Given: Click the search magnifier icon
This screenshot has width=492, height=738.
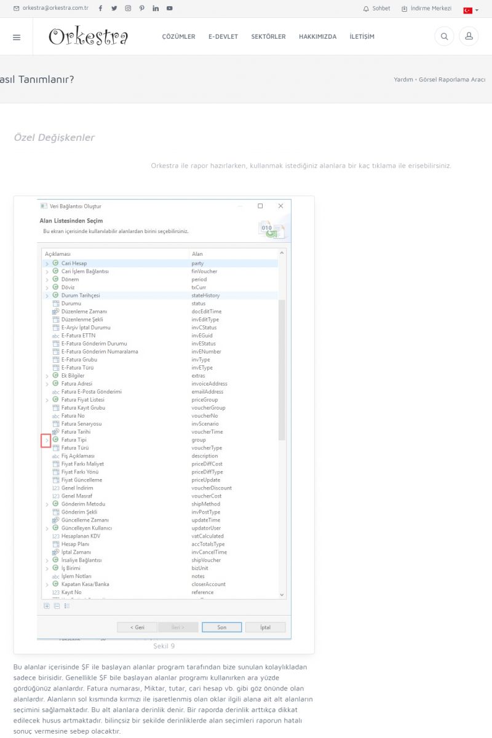Looking at the screenshot, I should click(444, 37).
